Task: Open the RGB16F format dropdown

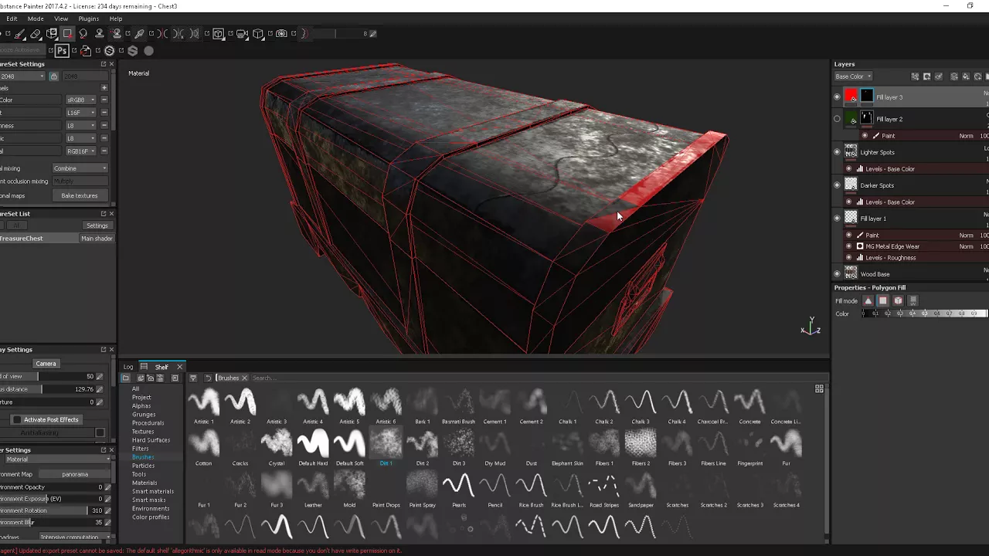Action: tap(81, 151)
